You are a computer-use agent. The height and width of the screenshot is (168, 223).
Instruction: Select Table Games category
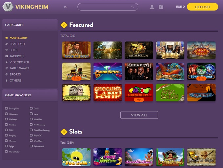[19, 68]
